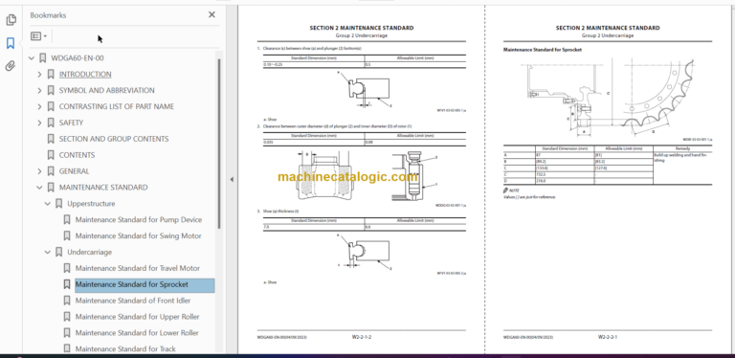The width and height of the screenshot is (735, 358).
Task: Select the Upperstructure bookmark
Action: (91, 203)
